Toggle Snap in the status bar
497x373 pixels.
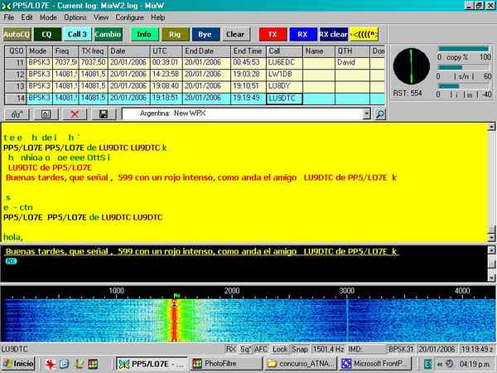click(300, 349)
